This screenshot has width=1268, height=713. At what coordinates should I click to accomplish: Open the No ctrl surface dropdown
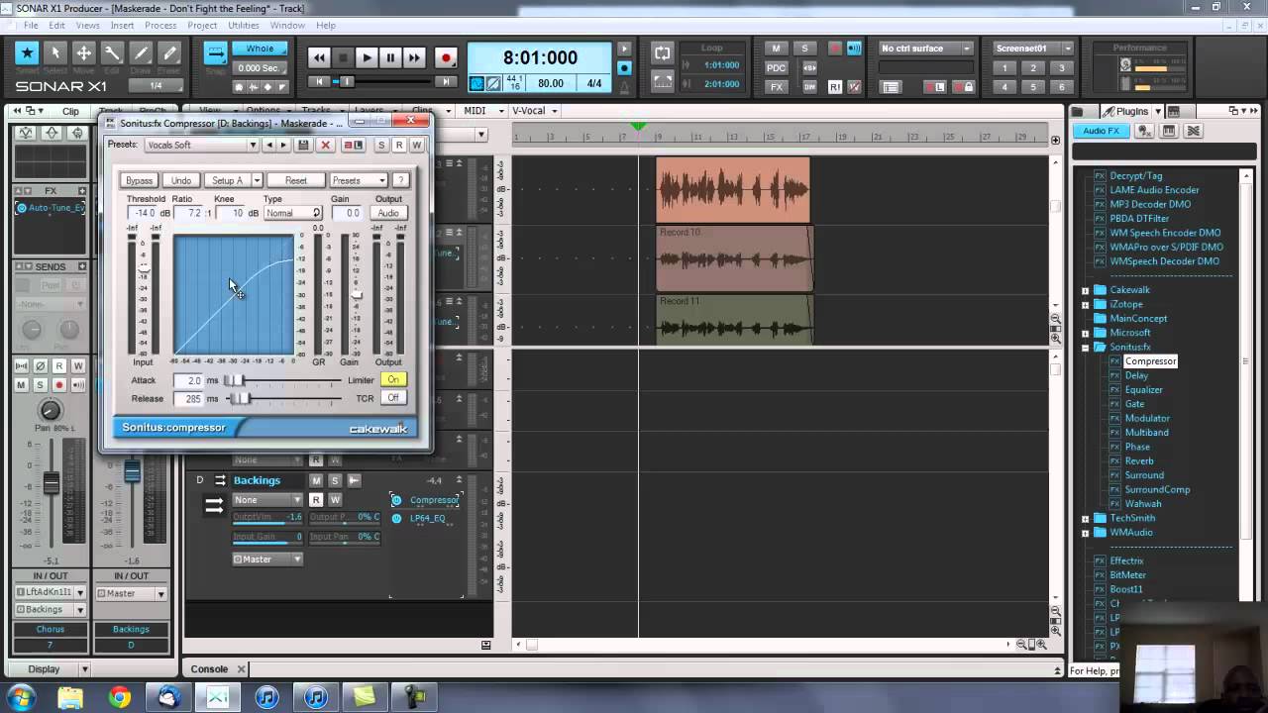click(967, 49)
